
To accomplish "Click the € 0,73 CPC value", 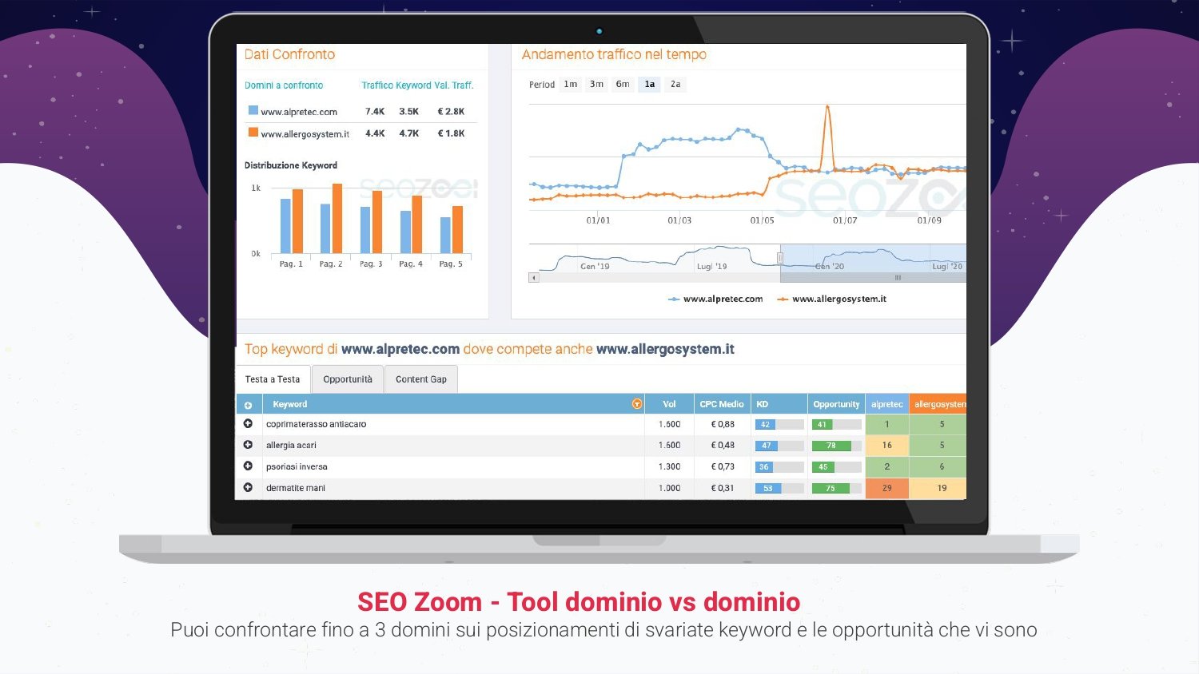I will pyautogui.click(x=723, y=466).
